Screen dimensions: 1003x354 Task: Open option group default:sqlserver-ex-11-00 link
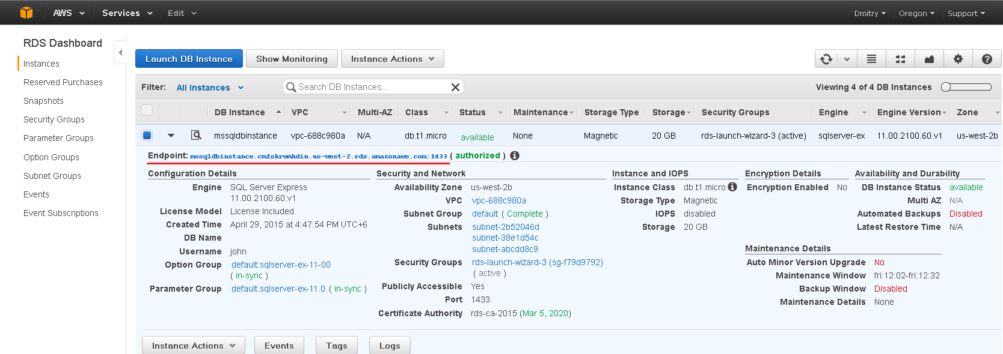(x=281, y=265)
